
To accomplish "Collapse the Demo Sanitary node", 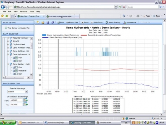I will (x=8, y=64).
